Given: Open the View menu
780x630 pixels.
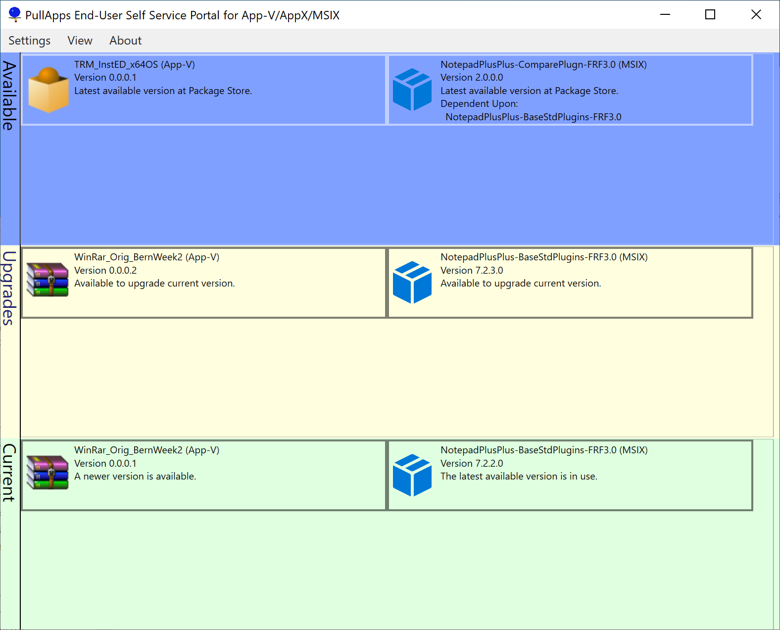Looking at the screenshot, I should pyautogui.click(x=80, y=41).
